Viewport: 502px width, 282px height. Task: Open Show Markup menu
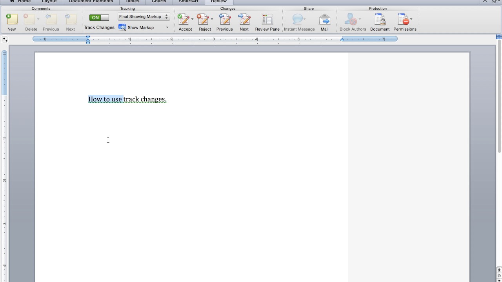pos(144,27)
